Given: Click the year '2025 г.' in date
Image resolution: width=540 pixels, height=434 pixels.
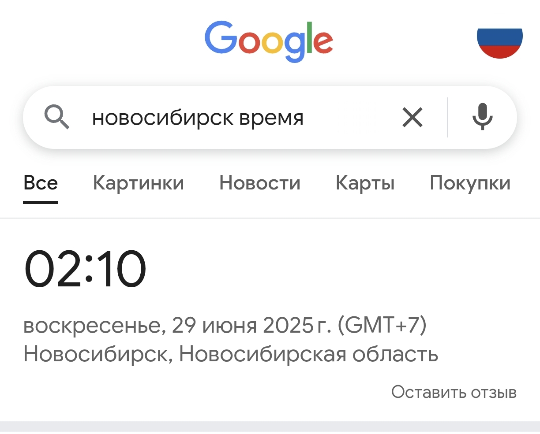Looking at the screenshot, I should [297, 325].
